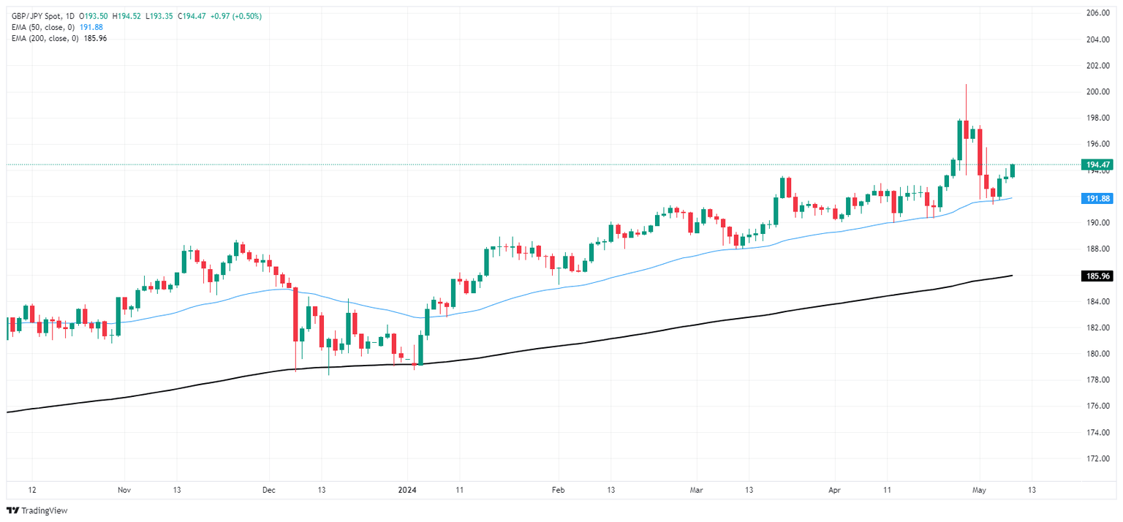Viewport: 1123px width, 522px height.
Task: Click the blue 191.88 tag on the price axis
Action: click(x=1099, y=198)
